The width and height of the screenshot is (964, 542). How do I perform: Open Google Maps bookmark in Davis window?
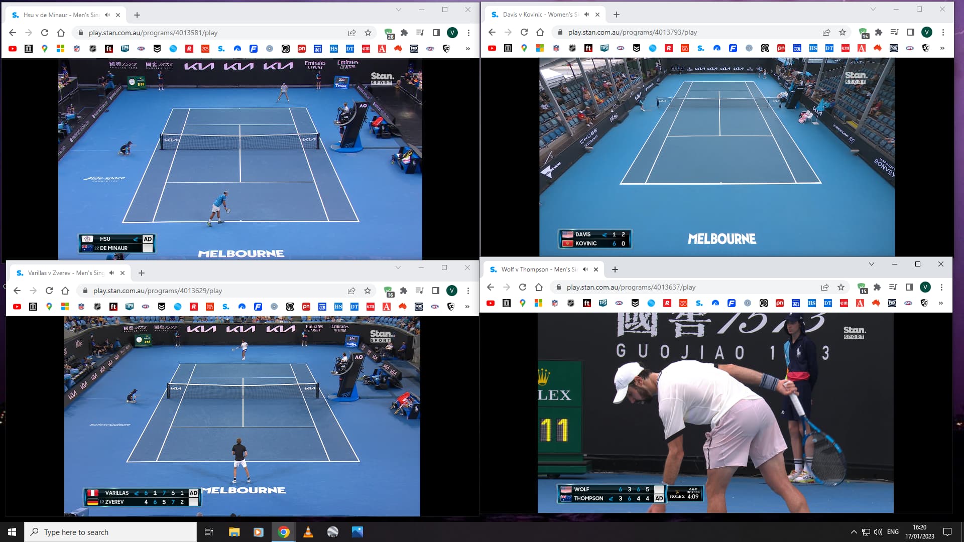coord(524,48)
